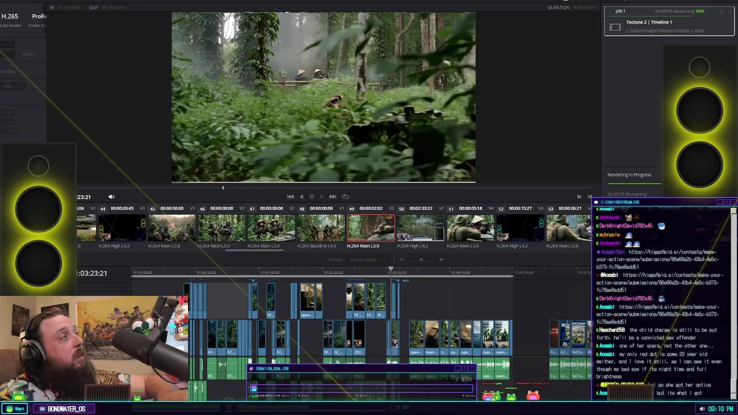Image resolution: width=738 pixels, height=415 pixels.
Task: Select clip 53 thumbnail
Action: point(568,228)
